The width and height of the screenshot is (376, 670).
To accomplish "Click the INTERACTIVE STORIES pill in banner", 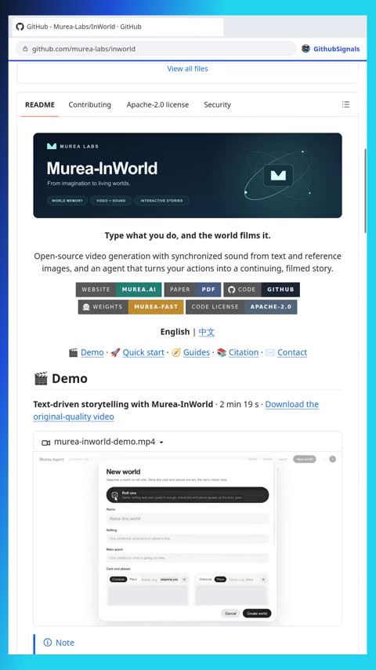I will tap(161, 200).
